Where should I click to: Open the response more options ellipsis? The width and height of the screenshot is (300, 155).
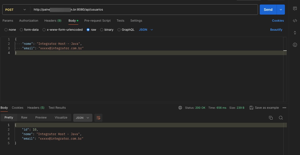(x=284, y=108)
